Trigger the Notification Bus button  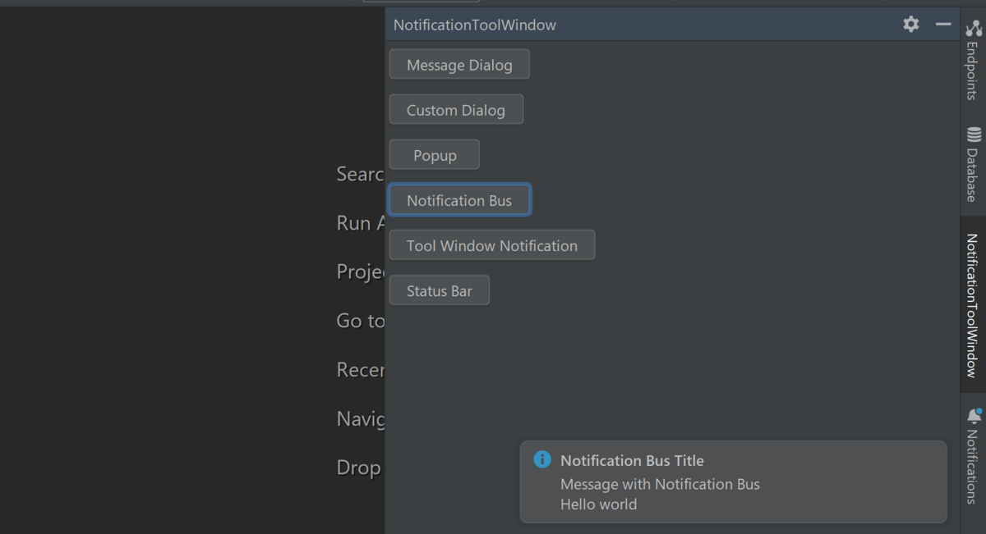459,200
